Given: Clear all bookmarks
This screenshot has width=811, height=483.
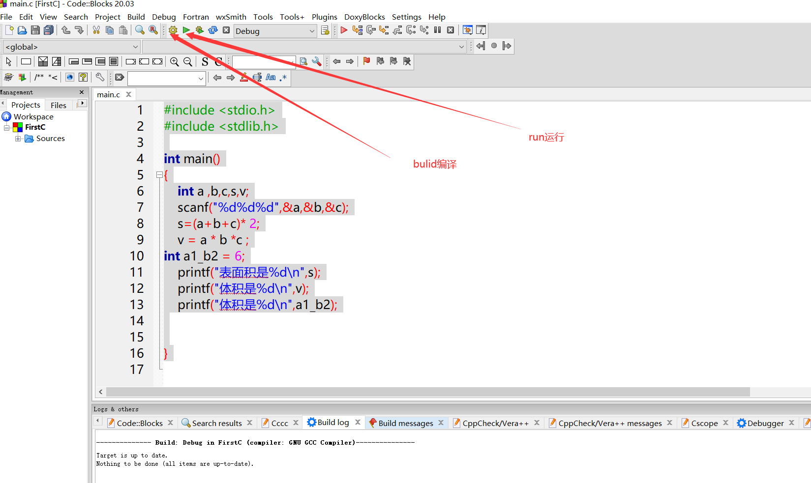Looking at the screenshot, I should [x=407, y=61].
